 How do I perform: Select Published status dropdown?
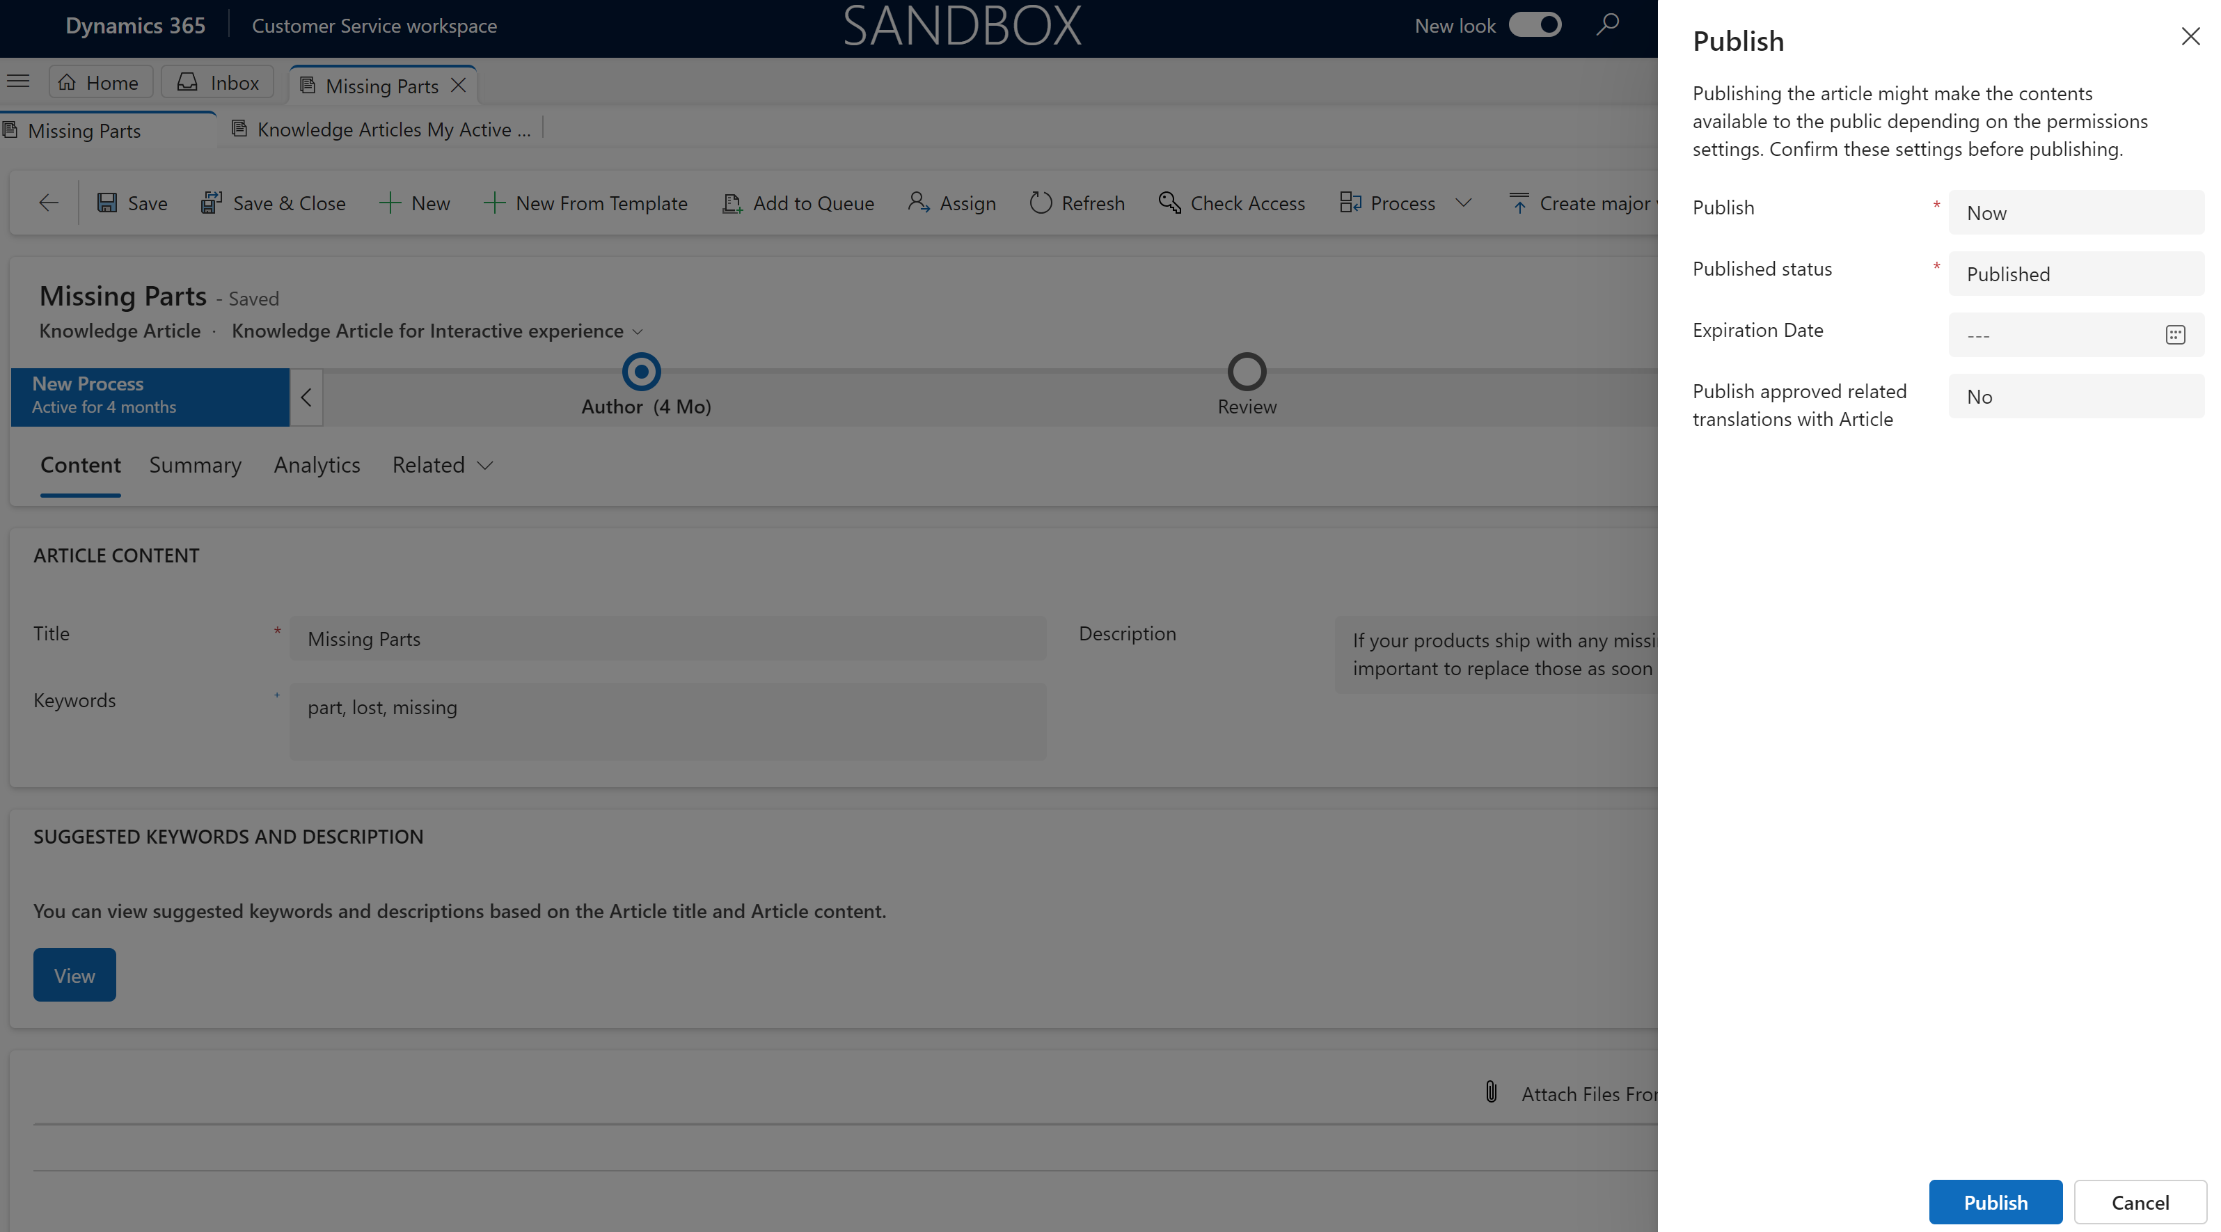[x=2076, y=273]
